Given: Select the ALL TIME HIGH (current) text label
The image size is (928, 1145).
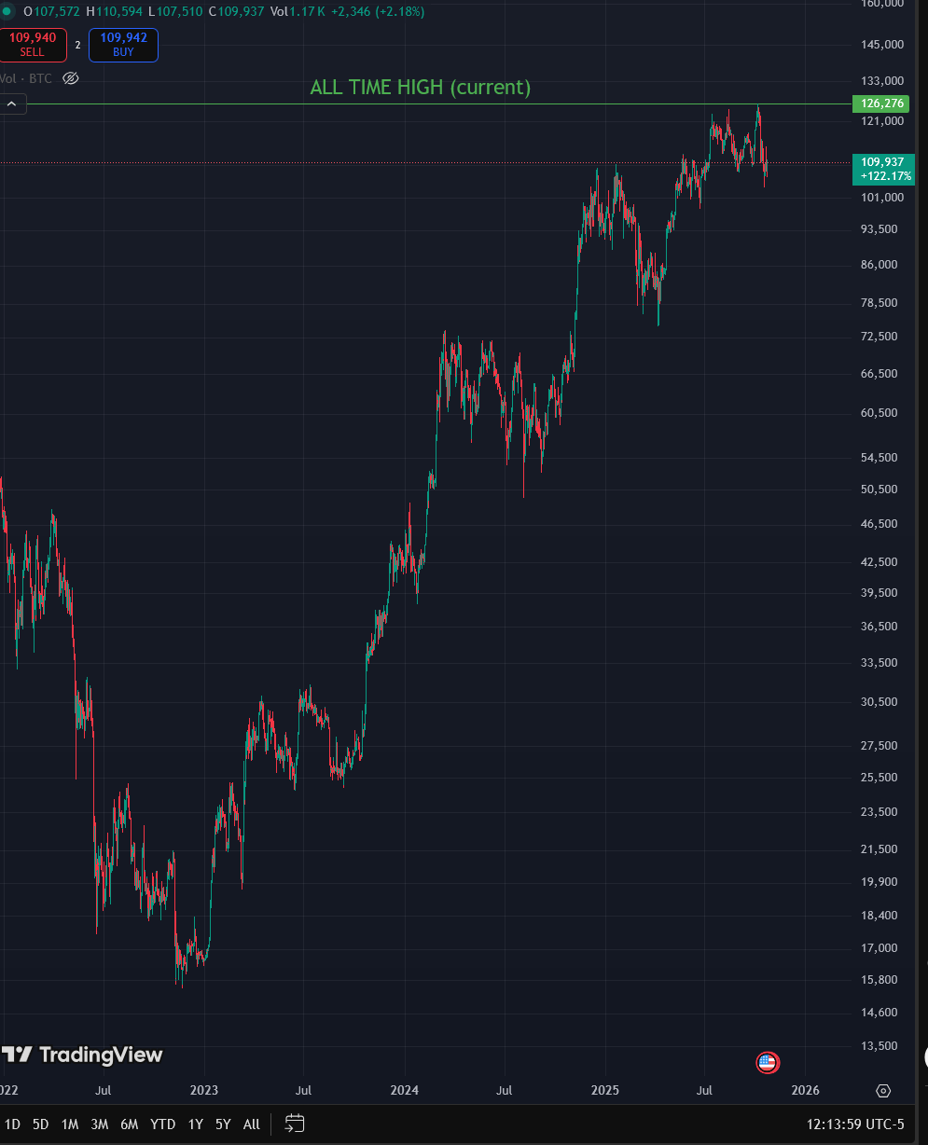Looking at the screenshot, I should click(x=421, y=88).
